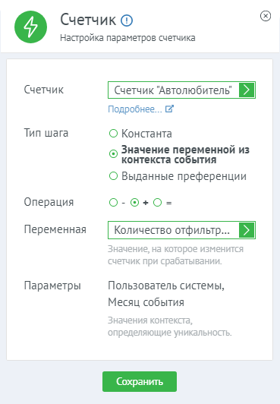Screen dimensions: 280x404
Task: Click the Счетчик heading text
Action: (x=88, y=20)
